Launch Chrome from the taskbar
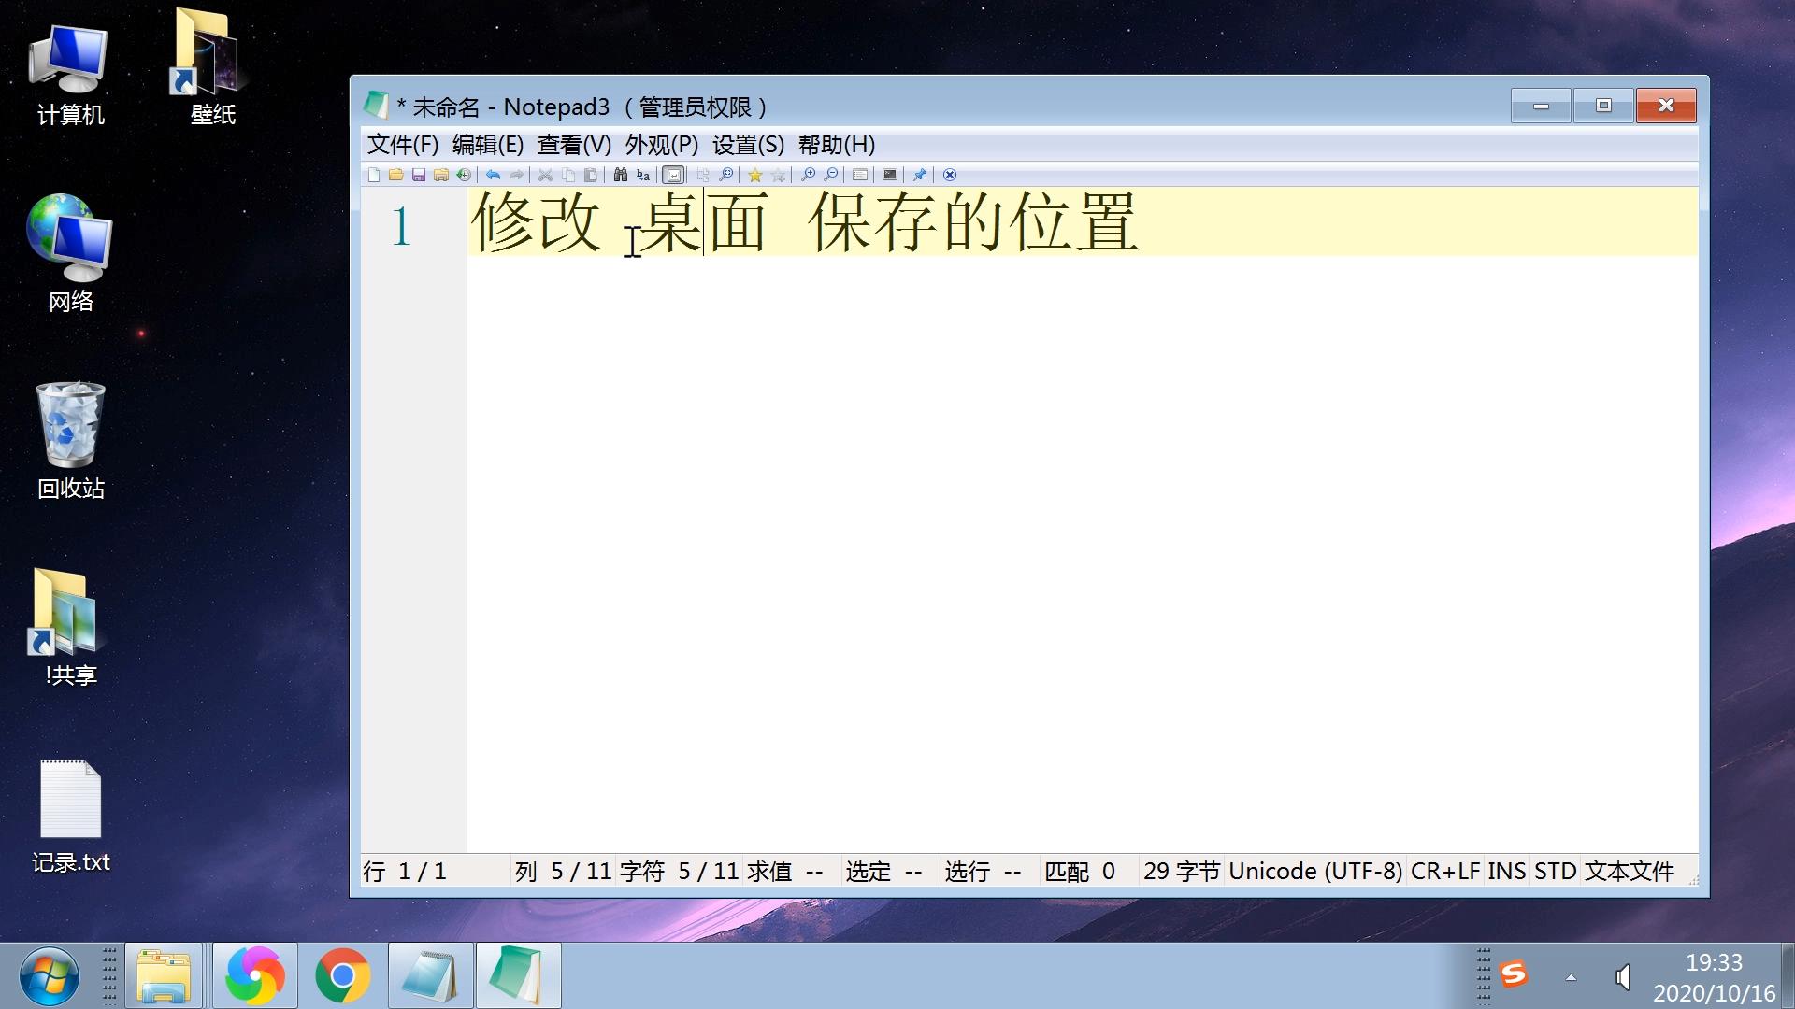This screenshot has height=1009, width=1795. point(342,974)
